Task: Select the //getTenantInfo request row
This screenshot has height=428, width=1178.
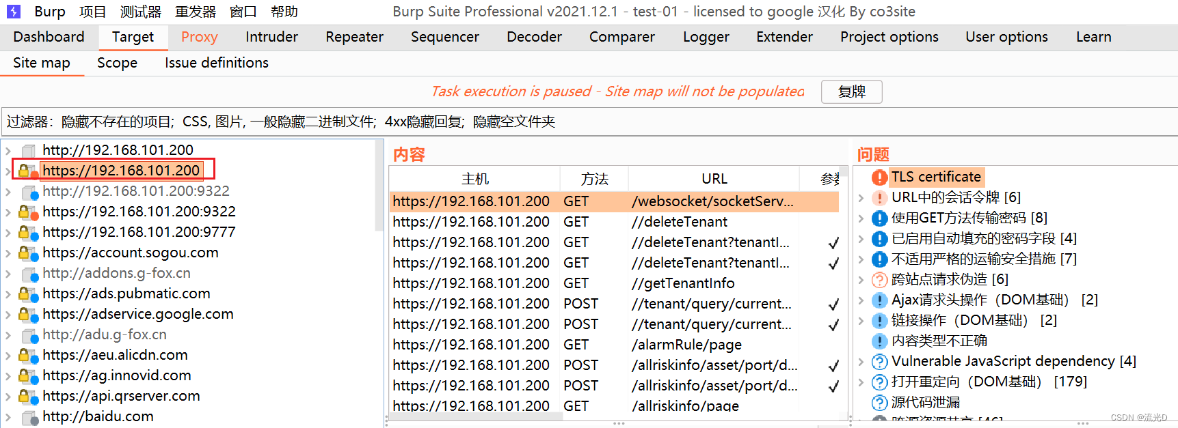Action: click(614, 283)
